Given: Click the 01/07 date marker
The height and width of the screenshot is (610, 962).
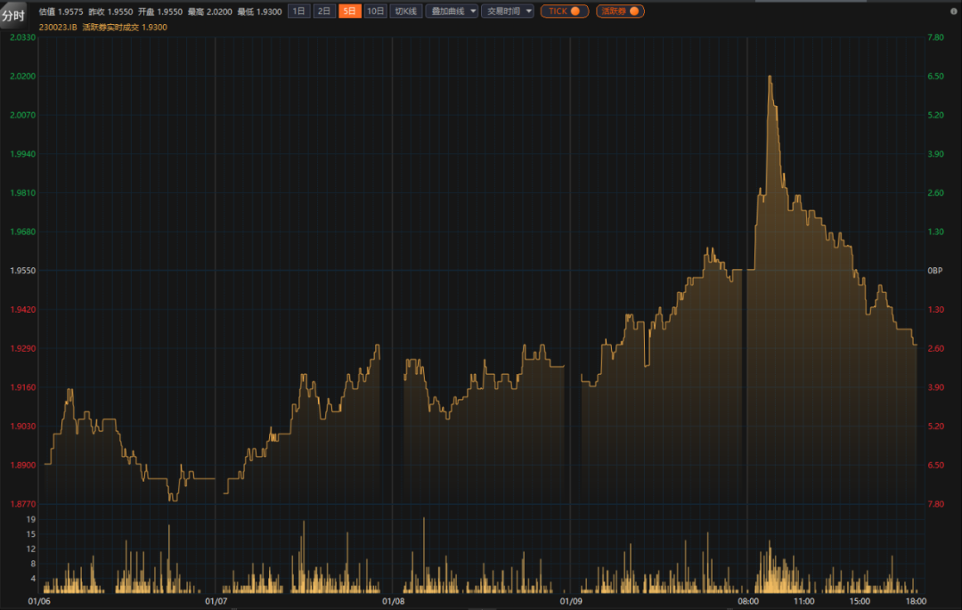Looking at the screenshot, I should point(216,601).
